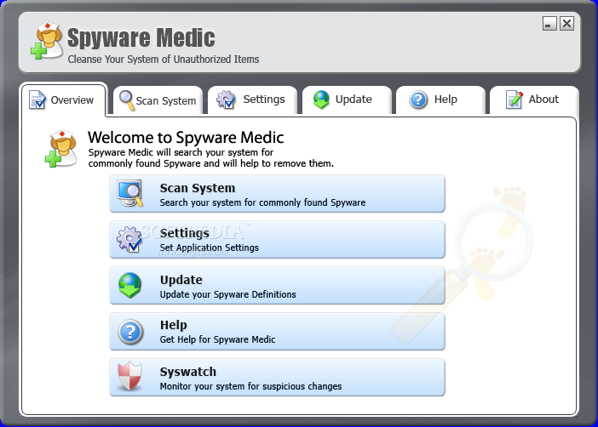
Task: Open the Overview tab
Action: pyautogui.click(x=64, y=100)
